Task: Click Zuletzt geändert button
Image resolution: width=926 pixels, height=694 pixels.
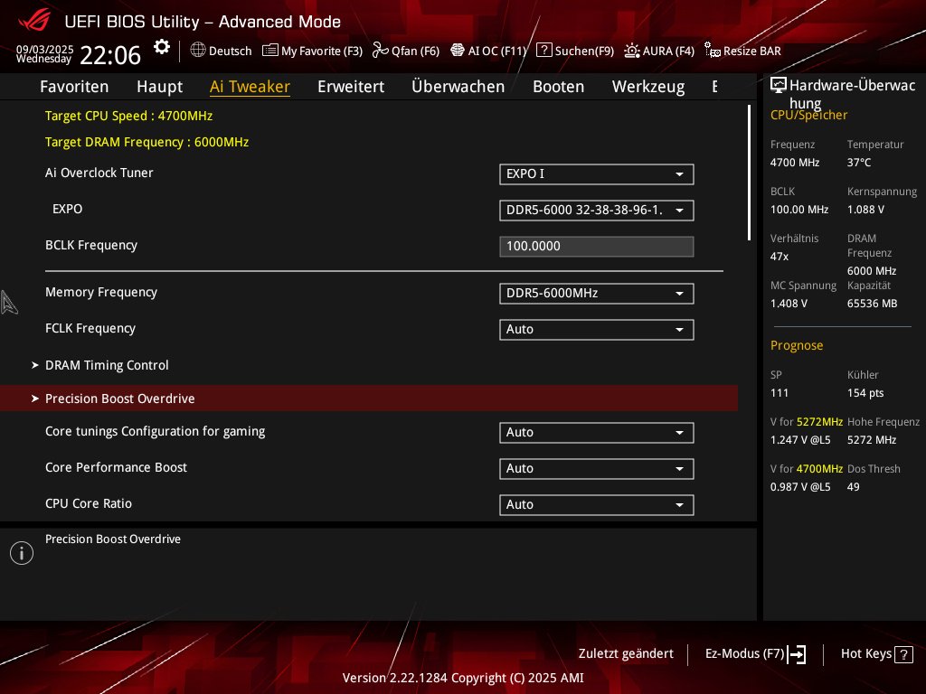Action: point(626,654)
